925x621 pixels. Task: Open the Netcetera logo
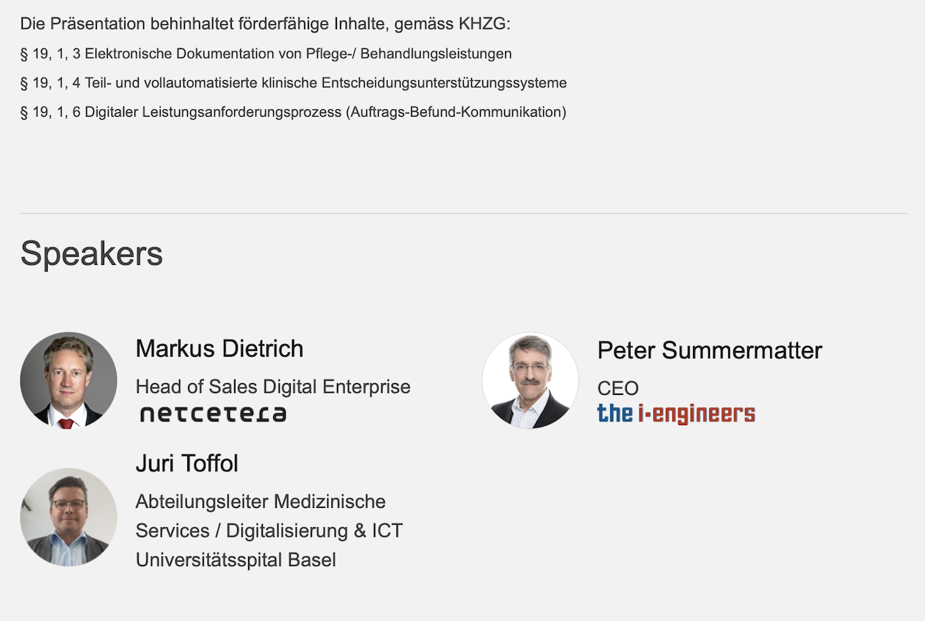[x=213, y=414]
